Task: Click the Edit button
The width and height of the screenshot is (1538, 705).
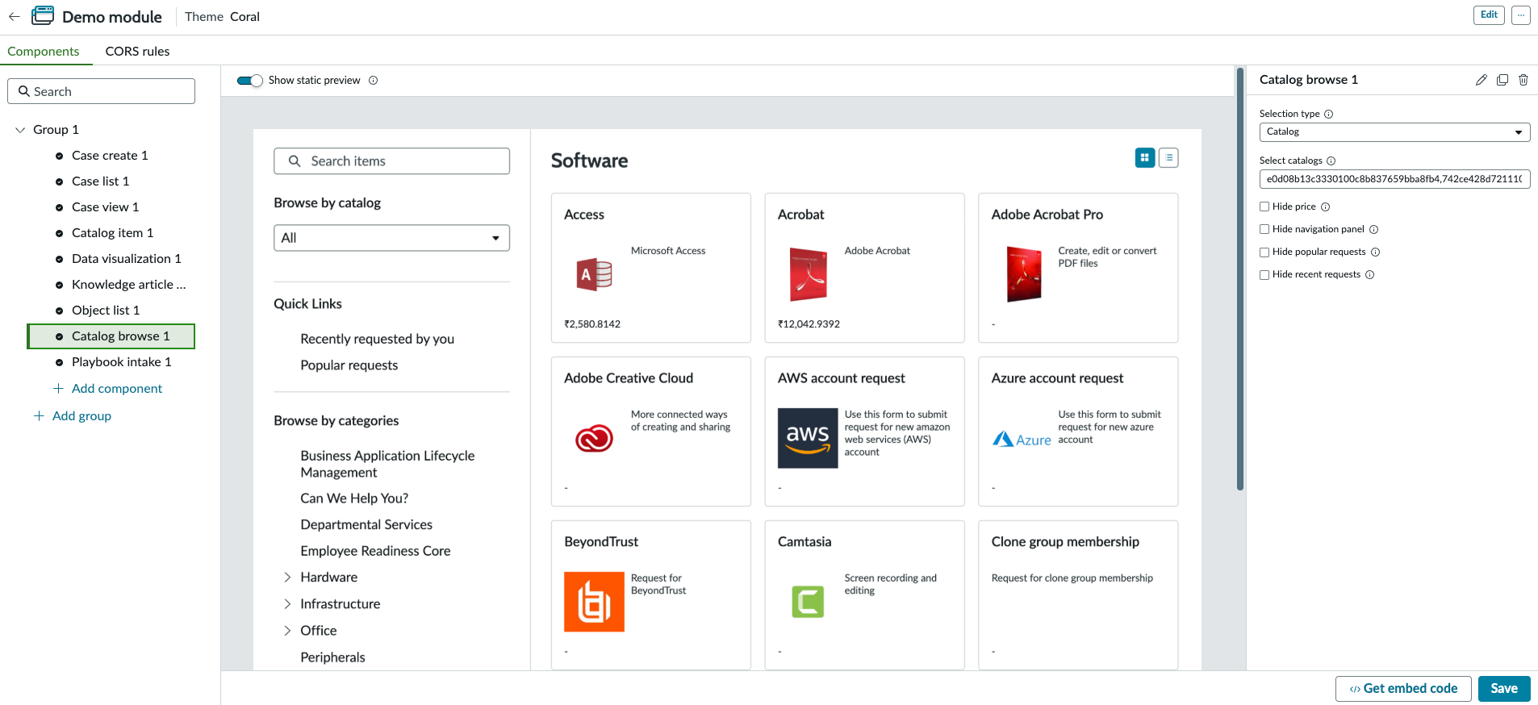Action: (1489, 15)
